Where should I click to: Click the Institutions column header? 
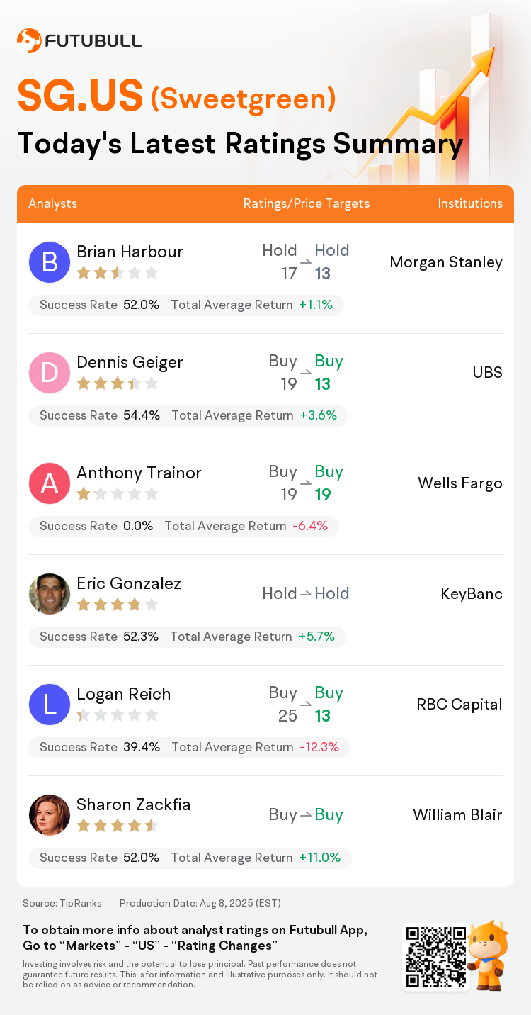point(470,203)
